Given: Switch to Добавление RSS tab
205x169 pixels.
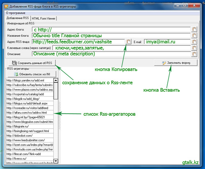Looking at the screenshot, I should (18, 18).
